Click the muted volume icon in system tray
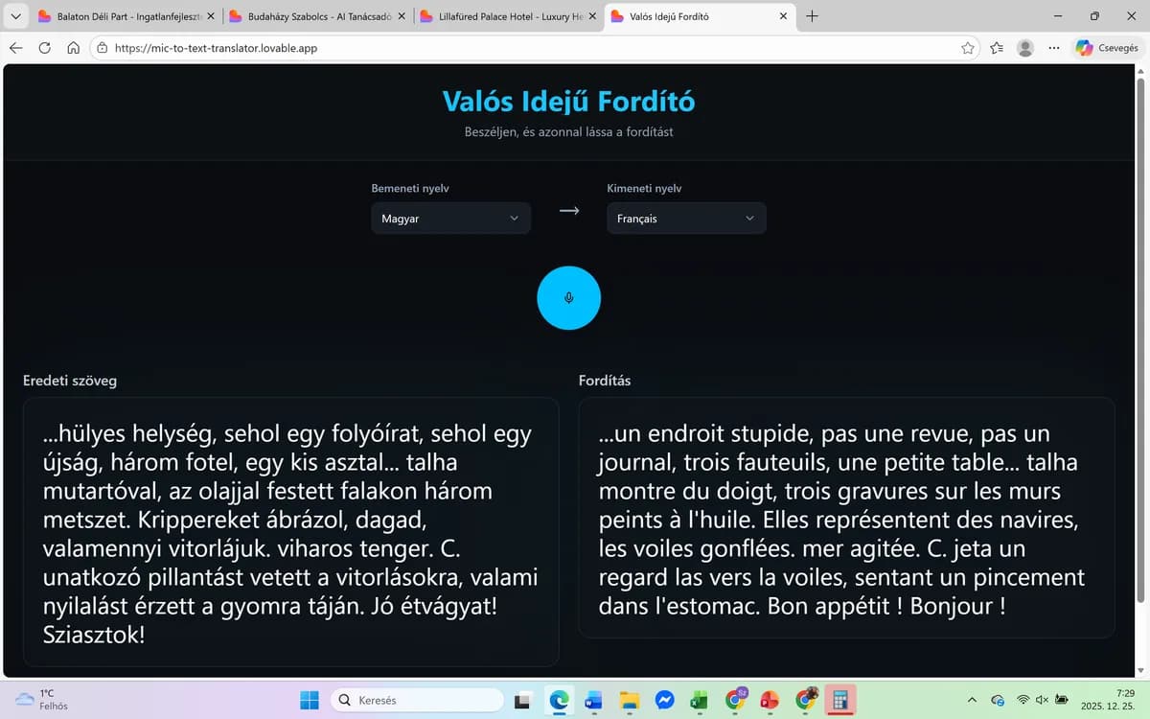Screen dimensions: 1150x719 click(x=1043, y=701)
